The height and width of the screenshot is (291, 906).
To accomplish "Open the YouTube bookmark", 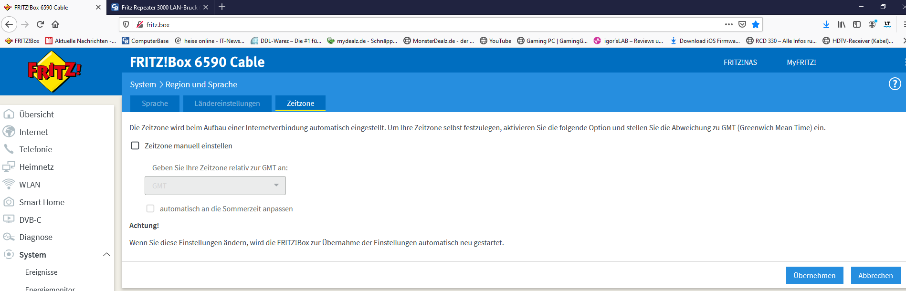I will 495,41.
